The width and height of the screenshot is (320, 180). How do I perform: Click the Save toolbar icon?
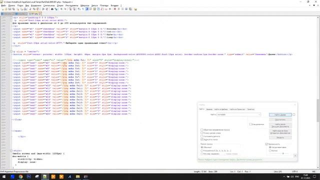click(x=10, y=9)
